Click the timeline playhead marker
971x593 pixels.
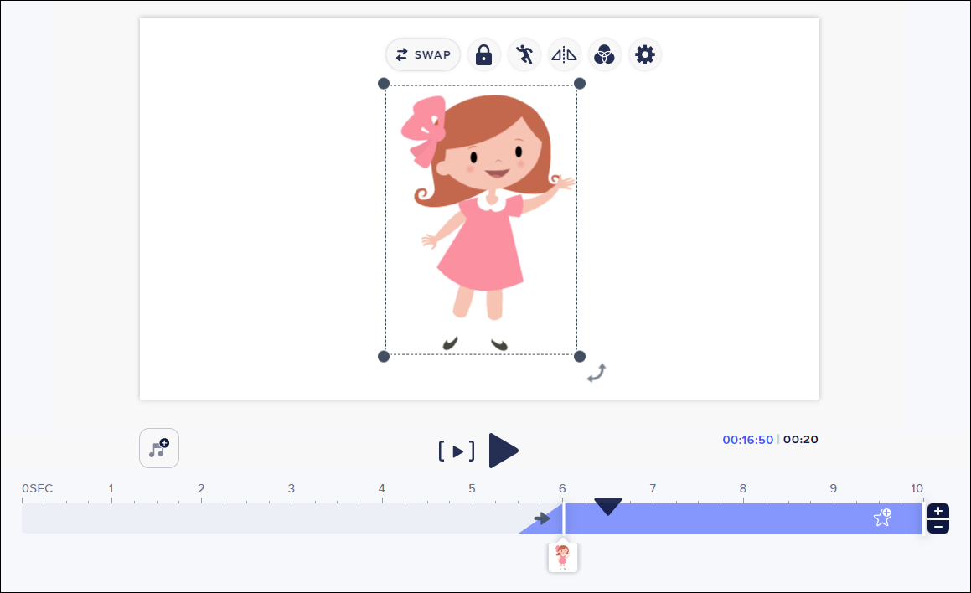(x=607, y=506)
